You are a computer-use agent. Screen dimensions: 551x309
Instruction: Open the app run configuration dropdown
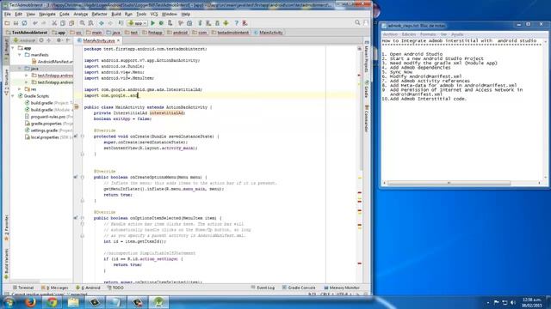[138, 23]
